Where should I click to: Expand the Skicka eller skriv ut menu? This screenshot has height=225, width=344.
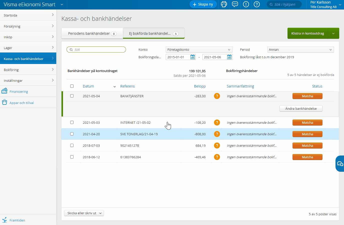coord(84,213)
